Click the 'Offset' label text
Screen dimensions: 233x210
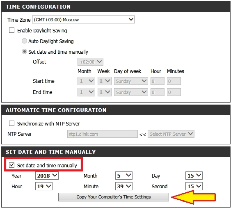pos(39,62)
